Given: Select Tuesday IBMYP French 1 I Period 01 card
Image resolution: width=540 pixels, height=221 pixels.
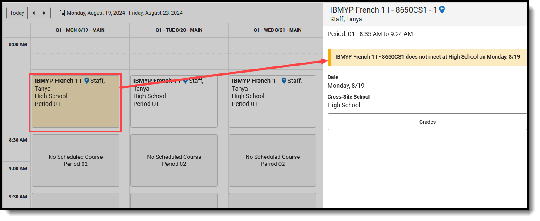Looking at the screenshot, I should [174, 102].
